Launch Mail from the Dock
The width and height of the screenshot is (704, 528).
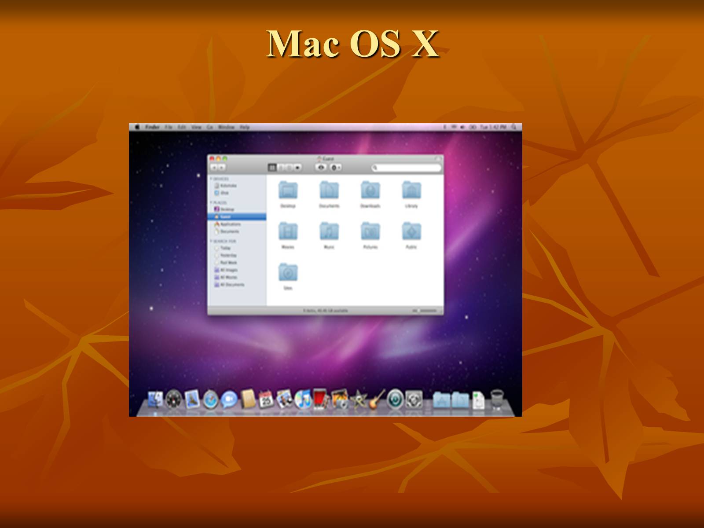pos(192,399)
